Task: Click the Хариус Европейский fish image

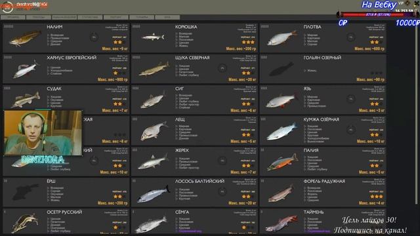Action: 26,69
